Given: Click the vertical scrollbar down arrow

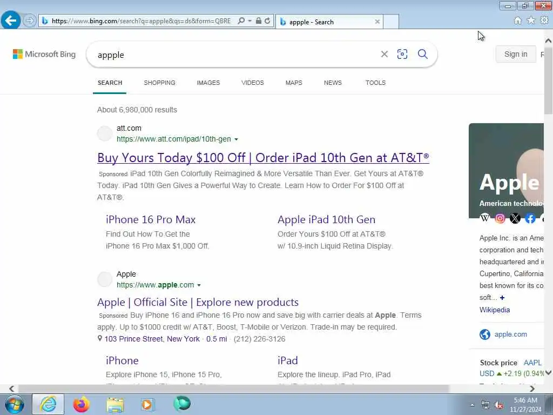Looking at the screenshot, I should (x=549, y=373).
